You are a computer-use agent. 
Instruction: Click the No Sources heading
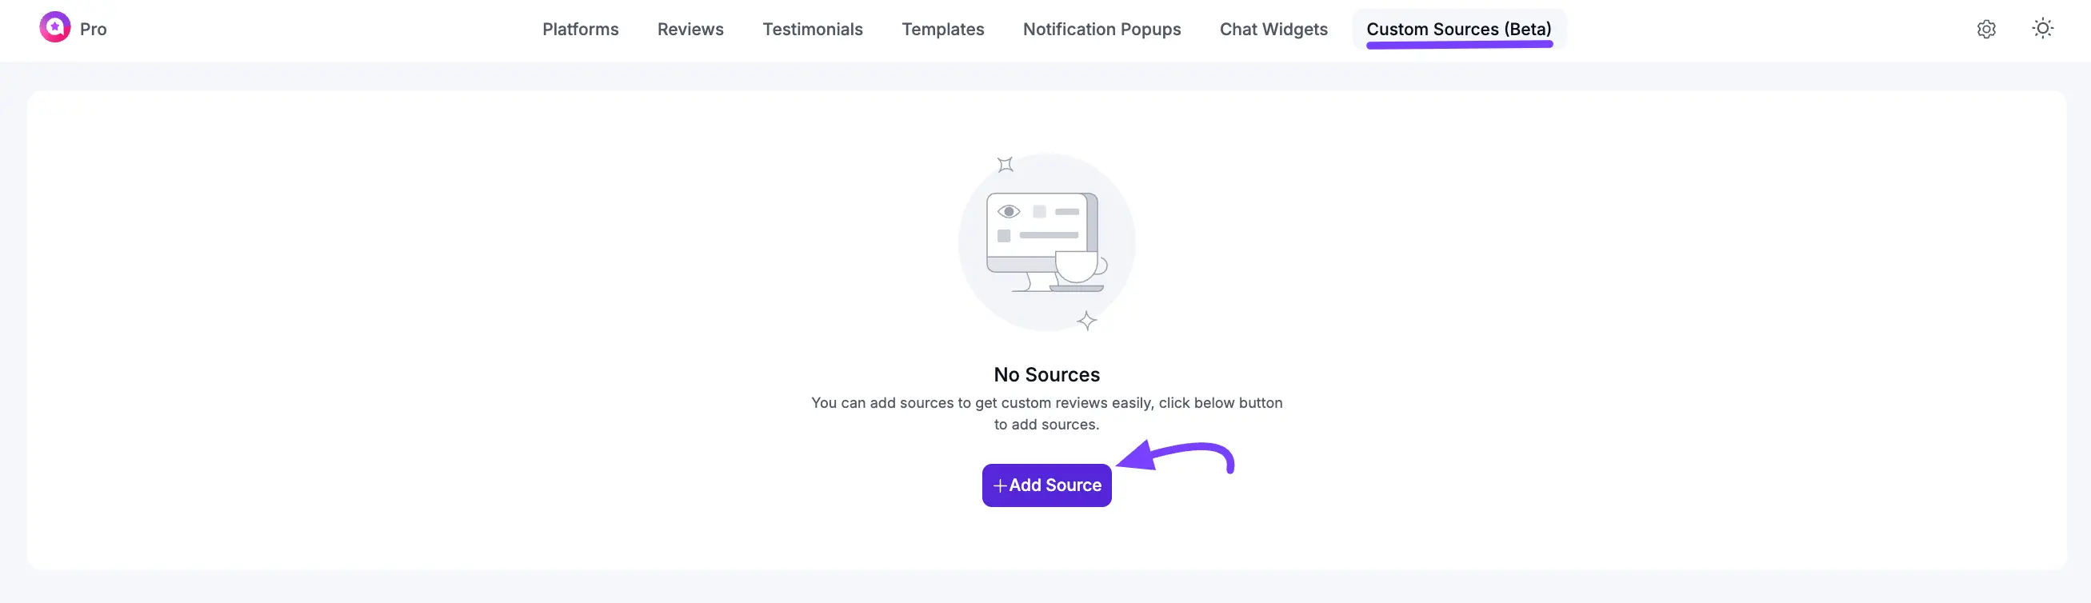[1046, 374]
